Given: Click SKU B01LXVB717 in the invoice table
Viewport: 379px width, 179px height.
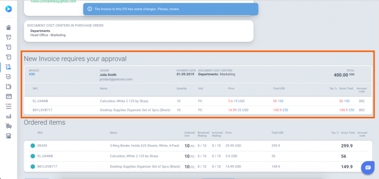Looking at the screenshot, I should point(42,110).
